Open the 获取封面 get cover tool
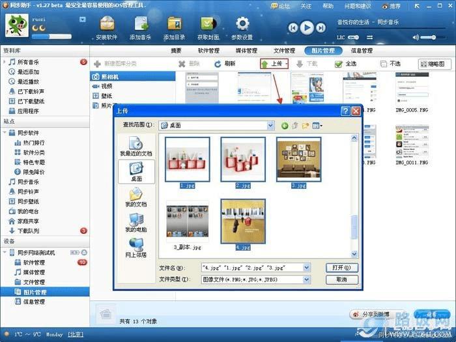 [208, 27]
